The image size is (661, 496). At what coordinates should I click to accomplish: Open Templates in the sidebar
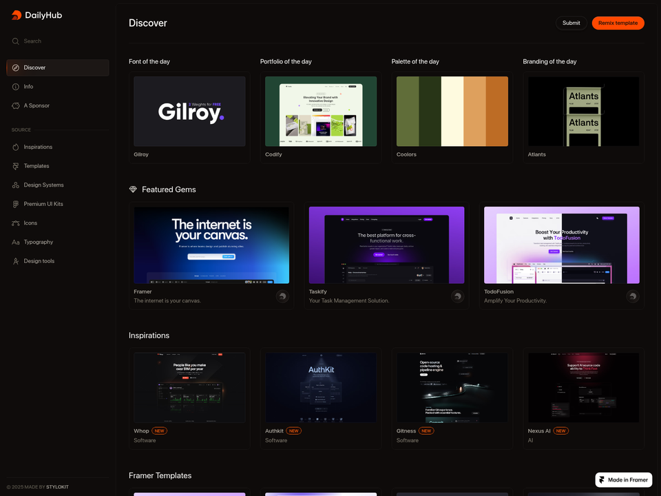[58, 166]
